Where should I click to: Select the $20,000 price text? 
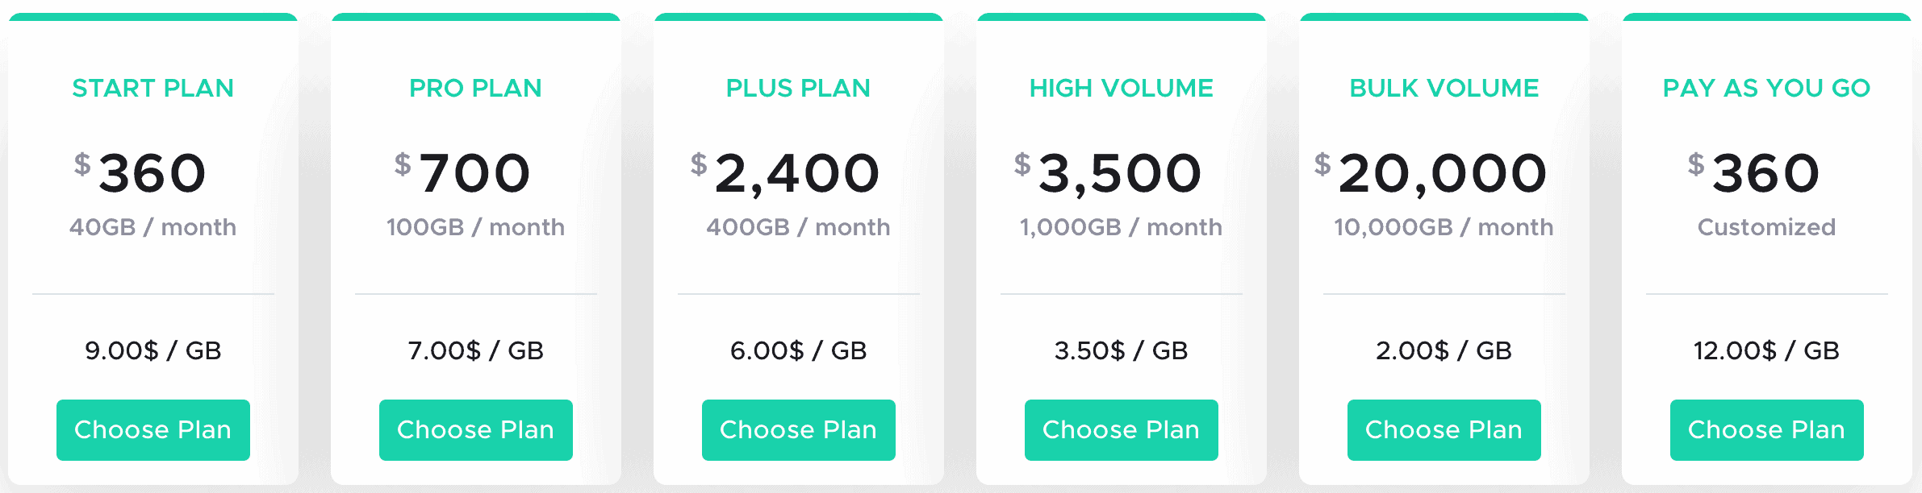pos(1431,172)
